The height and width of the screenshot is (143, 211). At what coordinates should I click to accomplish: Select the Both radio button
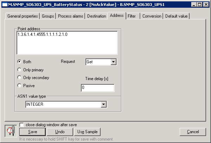pos(19,61)
